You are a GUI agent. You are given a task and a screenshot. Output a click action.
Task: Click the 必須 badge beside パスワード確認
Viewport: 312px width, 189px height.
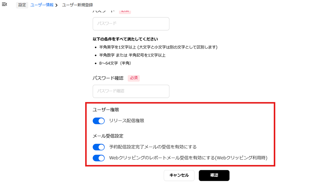click(x=134, y=78)
